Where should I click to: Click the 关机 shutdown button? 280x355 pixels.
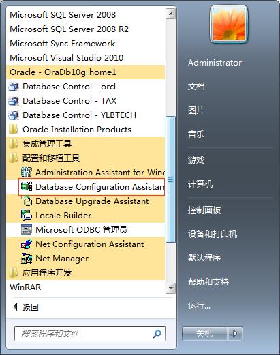pos(205,334)
